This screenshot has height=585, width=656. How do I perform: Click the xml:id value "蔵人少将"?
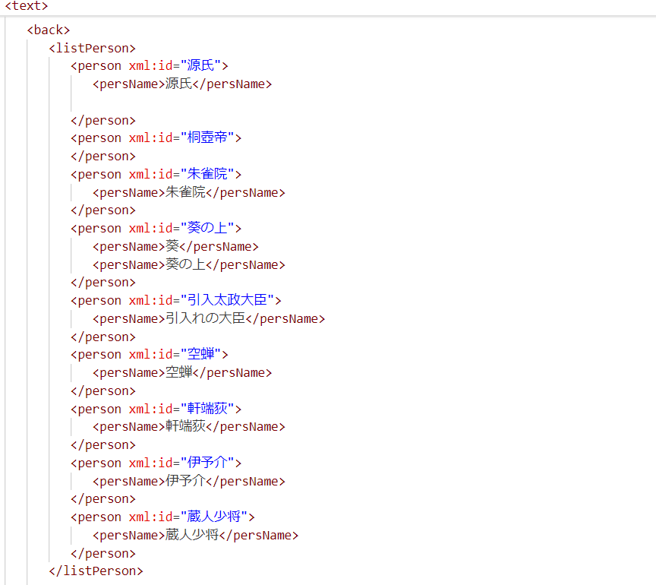point(214,517)
